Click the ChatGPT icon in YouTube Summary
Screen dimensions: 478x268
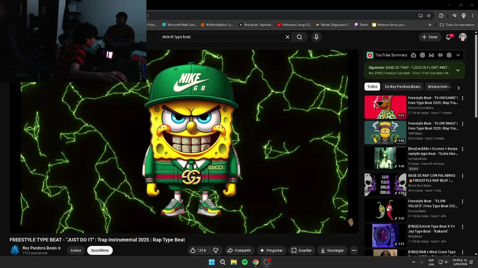pyautogui.click(x=422, y=55)
